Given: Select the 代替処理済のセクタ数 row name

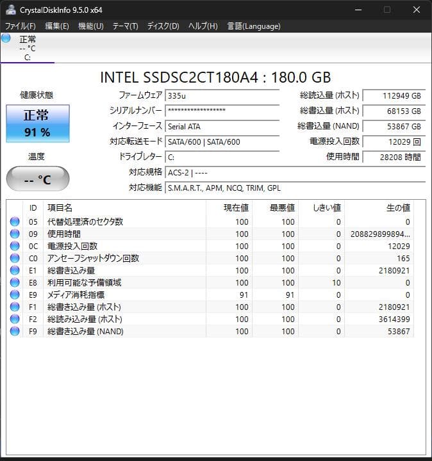Looking at the screenshot, I should tap(85, 222).
